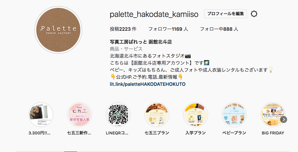Open the 3.300円!! story highlight
The width and height of the screenshot is (298, 152).
[41, 115]
